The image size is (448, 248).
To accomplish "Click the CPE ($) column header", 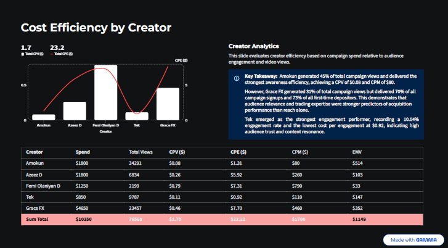I will (x=238, y=152).
